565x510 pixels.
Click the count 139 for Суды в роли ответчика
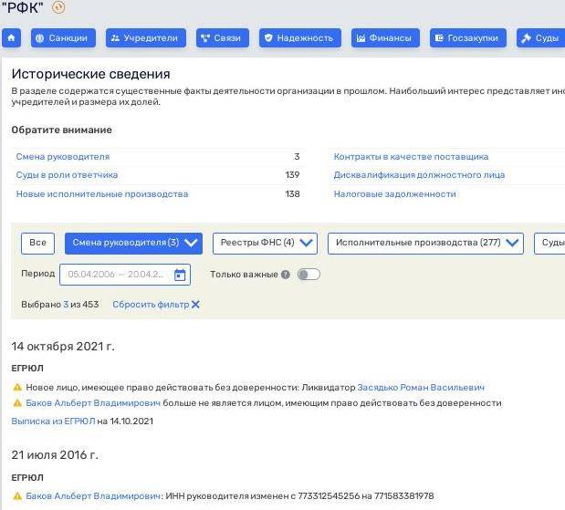click(x=292, y=175)
